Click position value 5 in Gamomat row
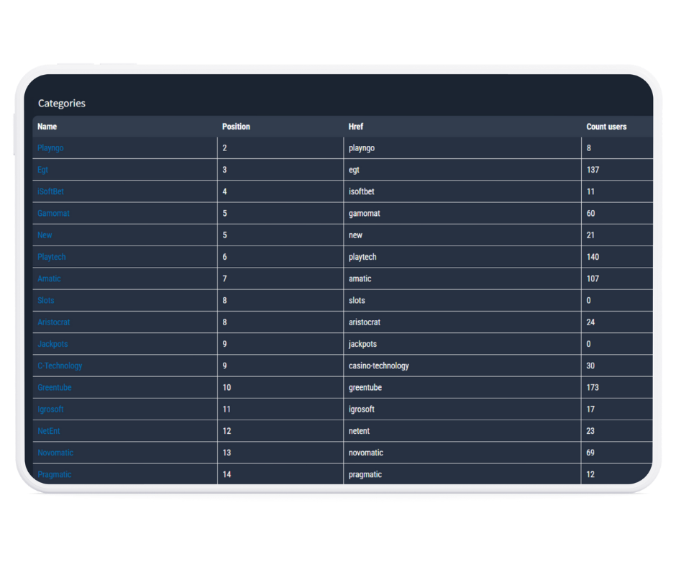 [x=224, y=213]
